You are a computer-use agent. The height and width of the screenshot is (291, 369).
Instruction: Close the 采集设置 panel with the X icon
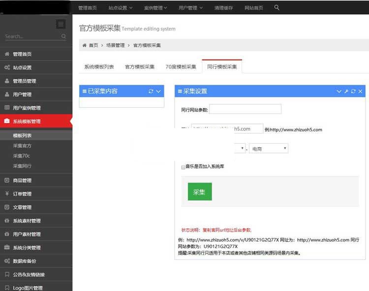[x=360, y=91]
